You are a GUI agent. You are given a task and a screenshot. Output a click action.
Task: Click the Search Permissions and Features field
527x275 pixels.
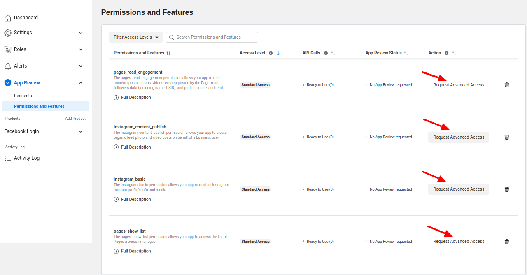click(212, 37)
